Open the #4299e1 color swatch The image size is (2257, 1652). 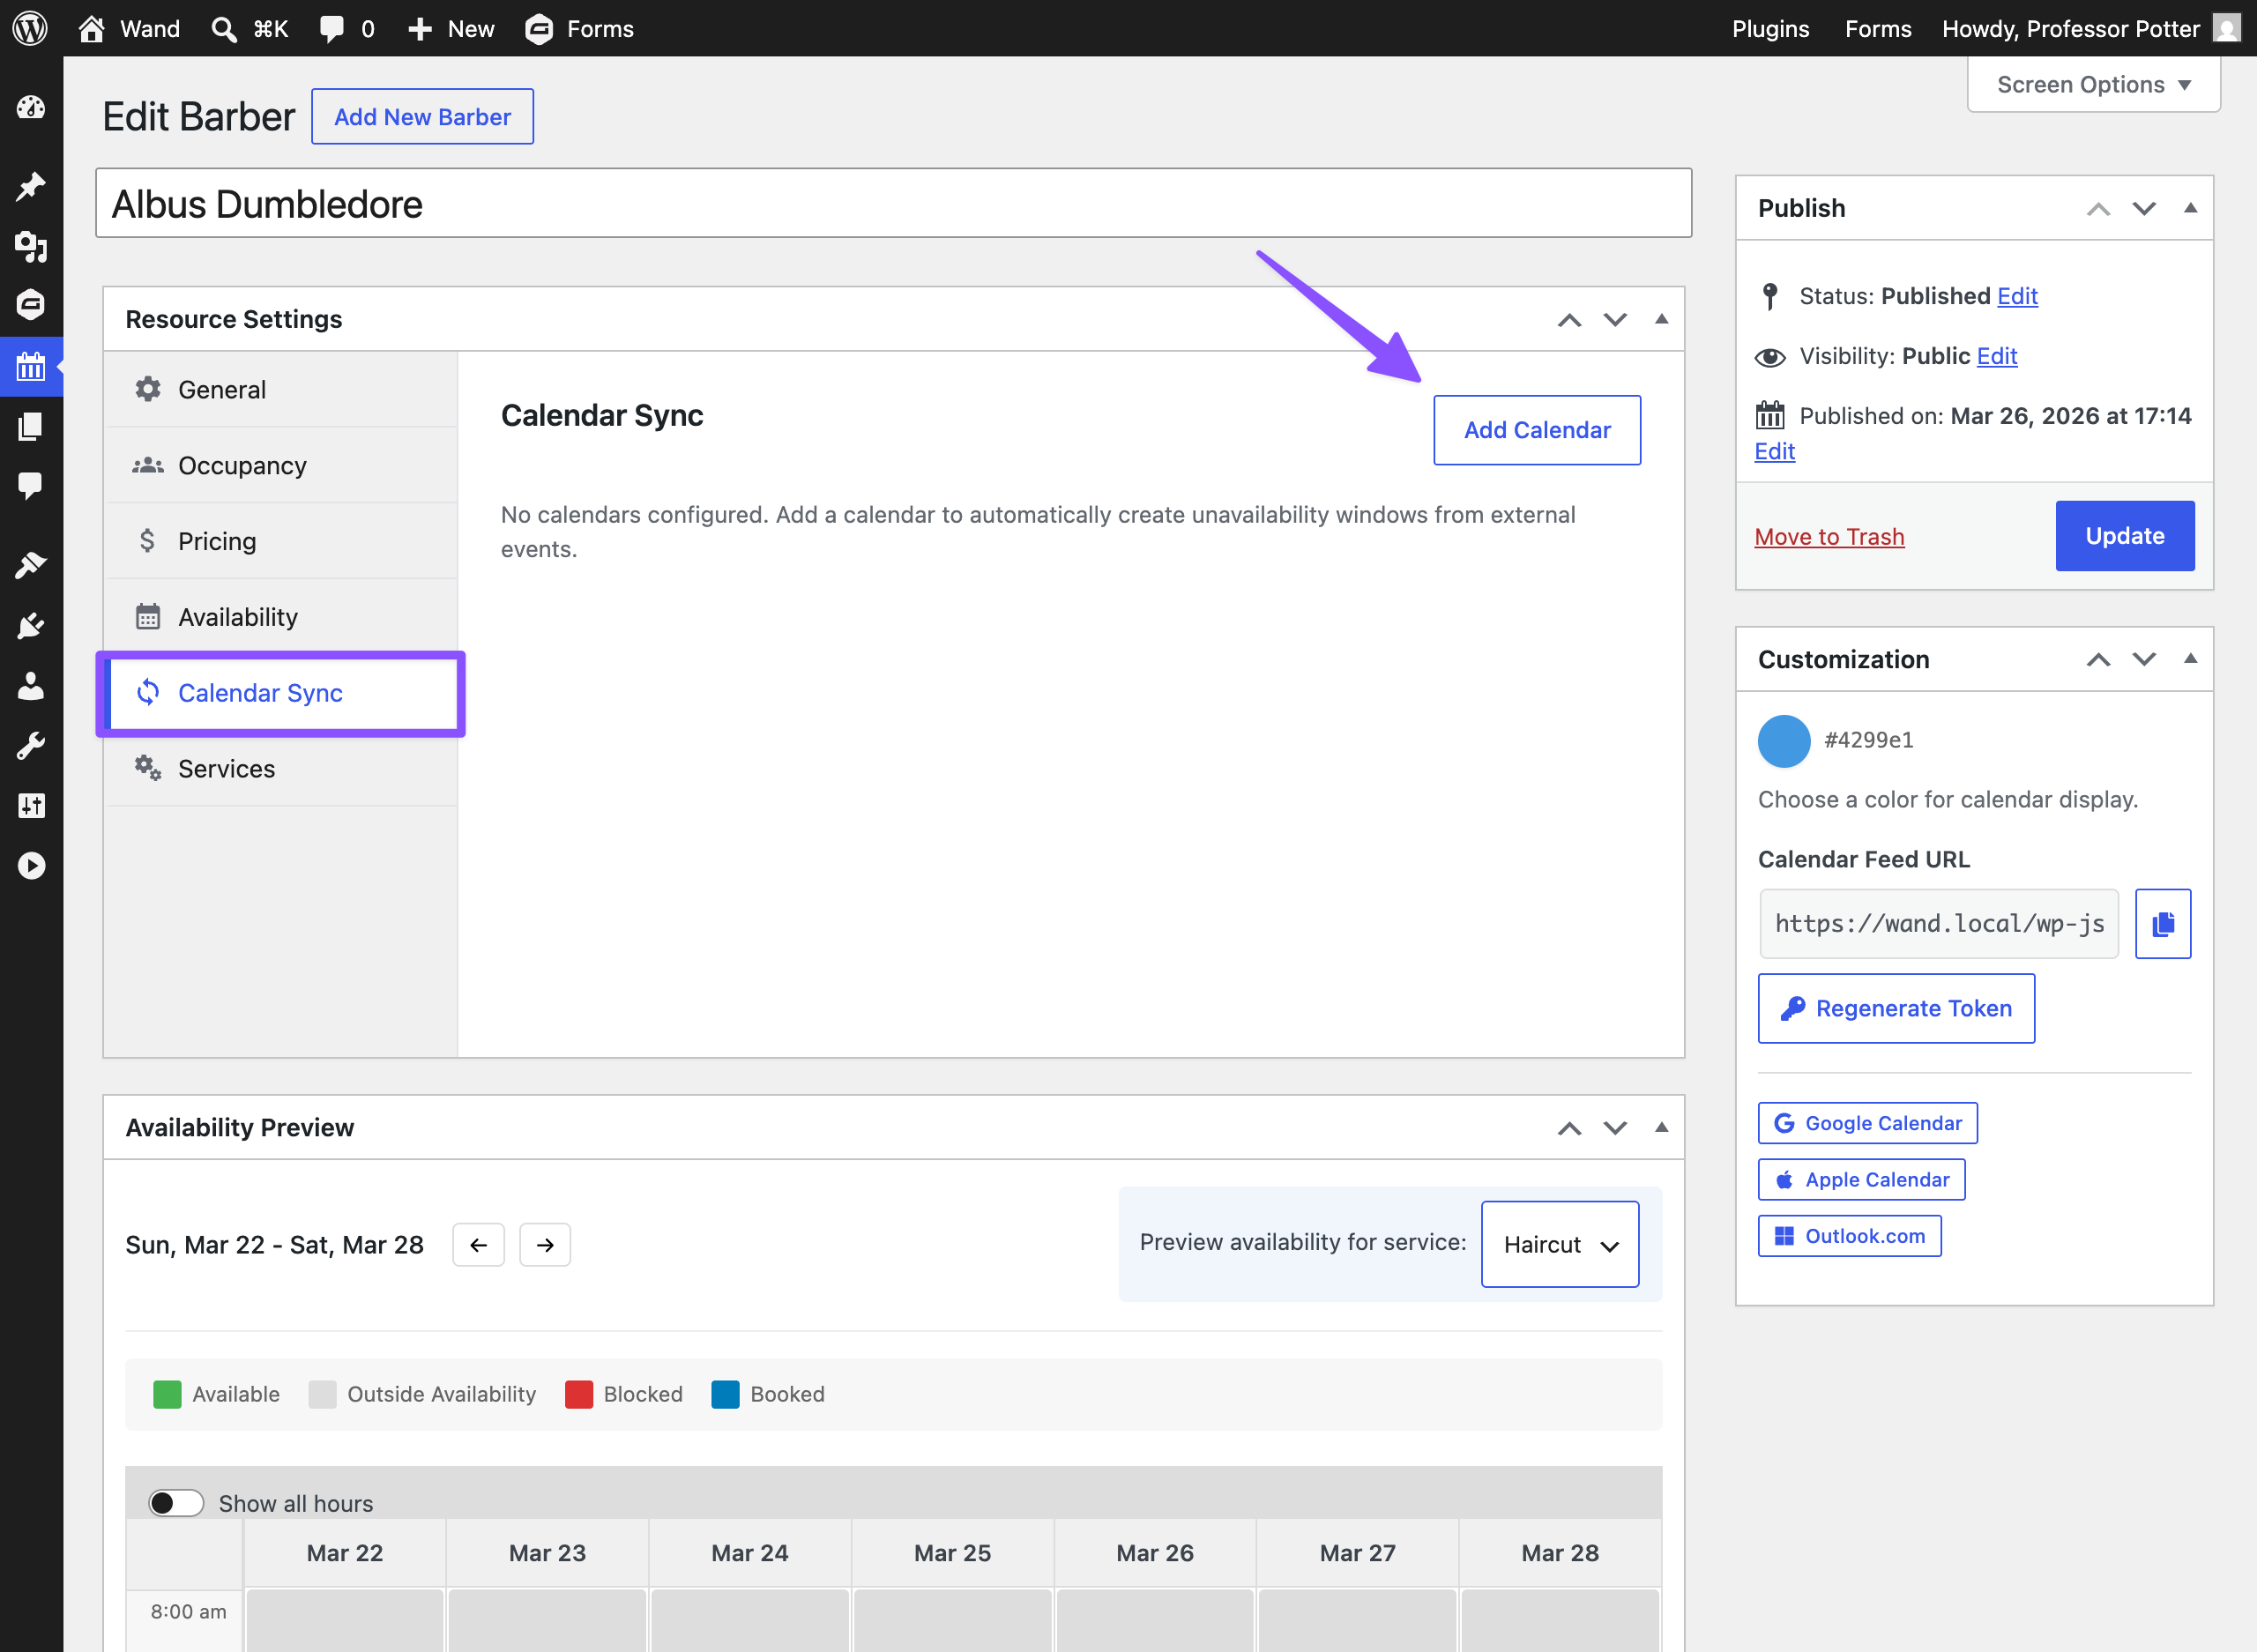coord(1784,741)
